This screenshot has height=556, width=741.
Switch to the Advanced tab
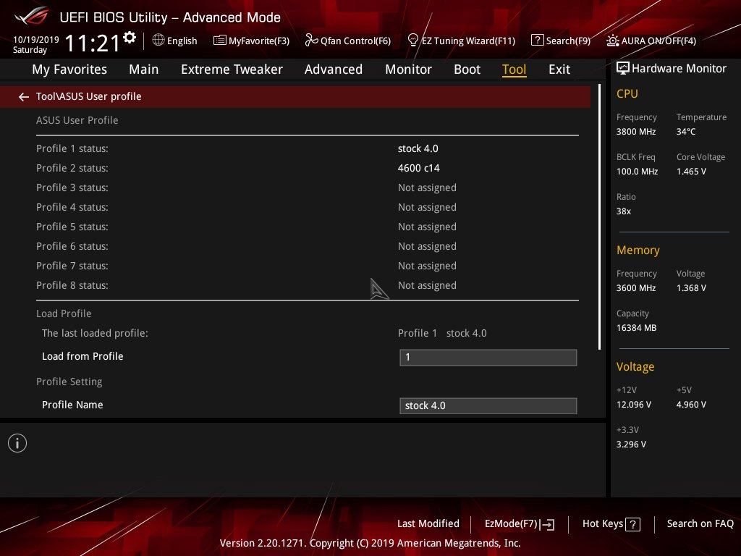click(x=334, y=69)
